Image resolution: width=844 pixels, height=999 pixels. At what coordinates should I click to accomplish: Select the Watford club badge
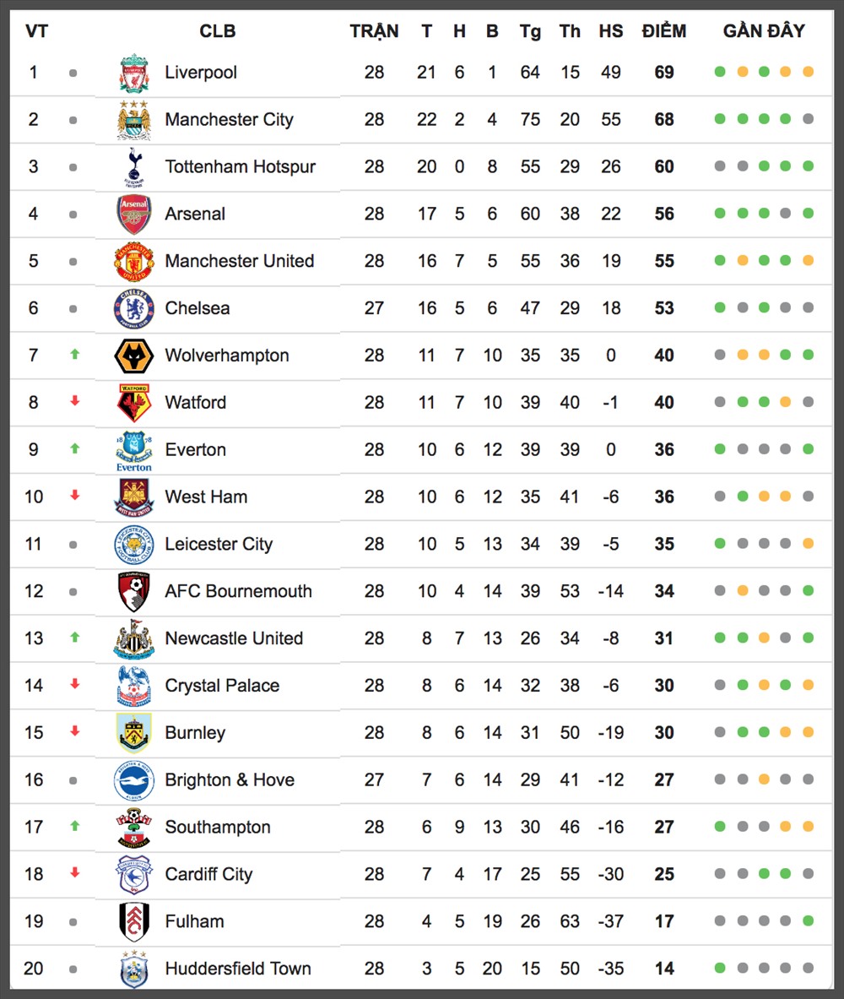coord(133,403)
